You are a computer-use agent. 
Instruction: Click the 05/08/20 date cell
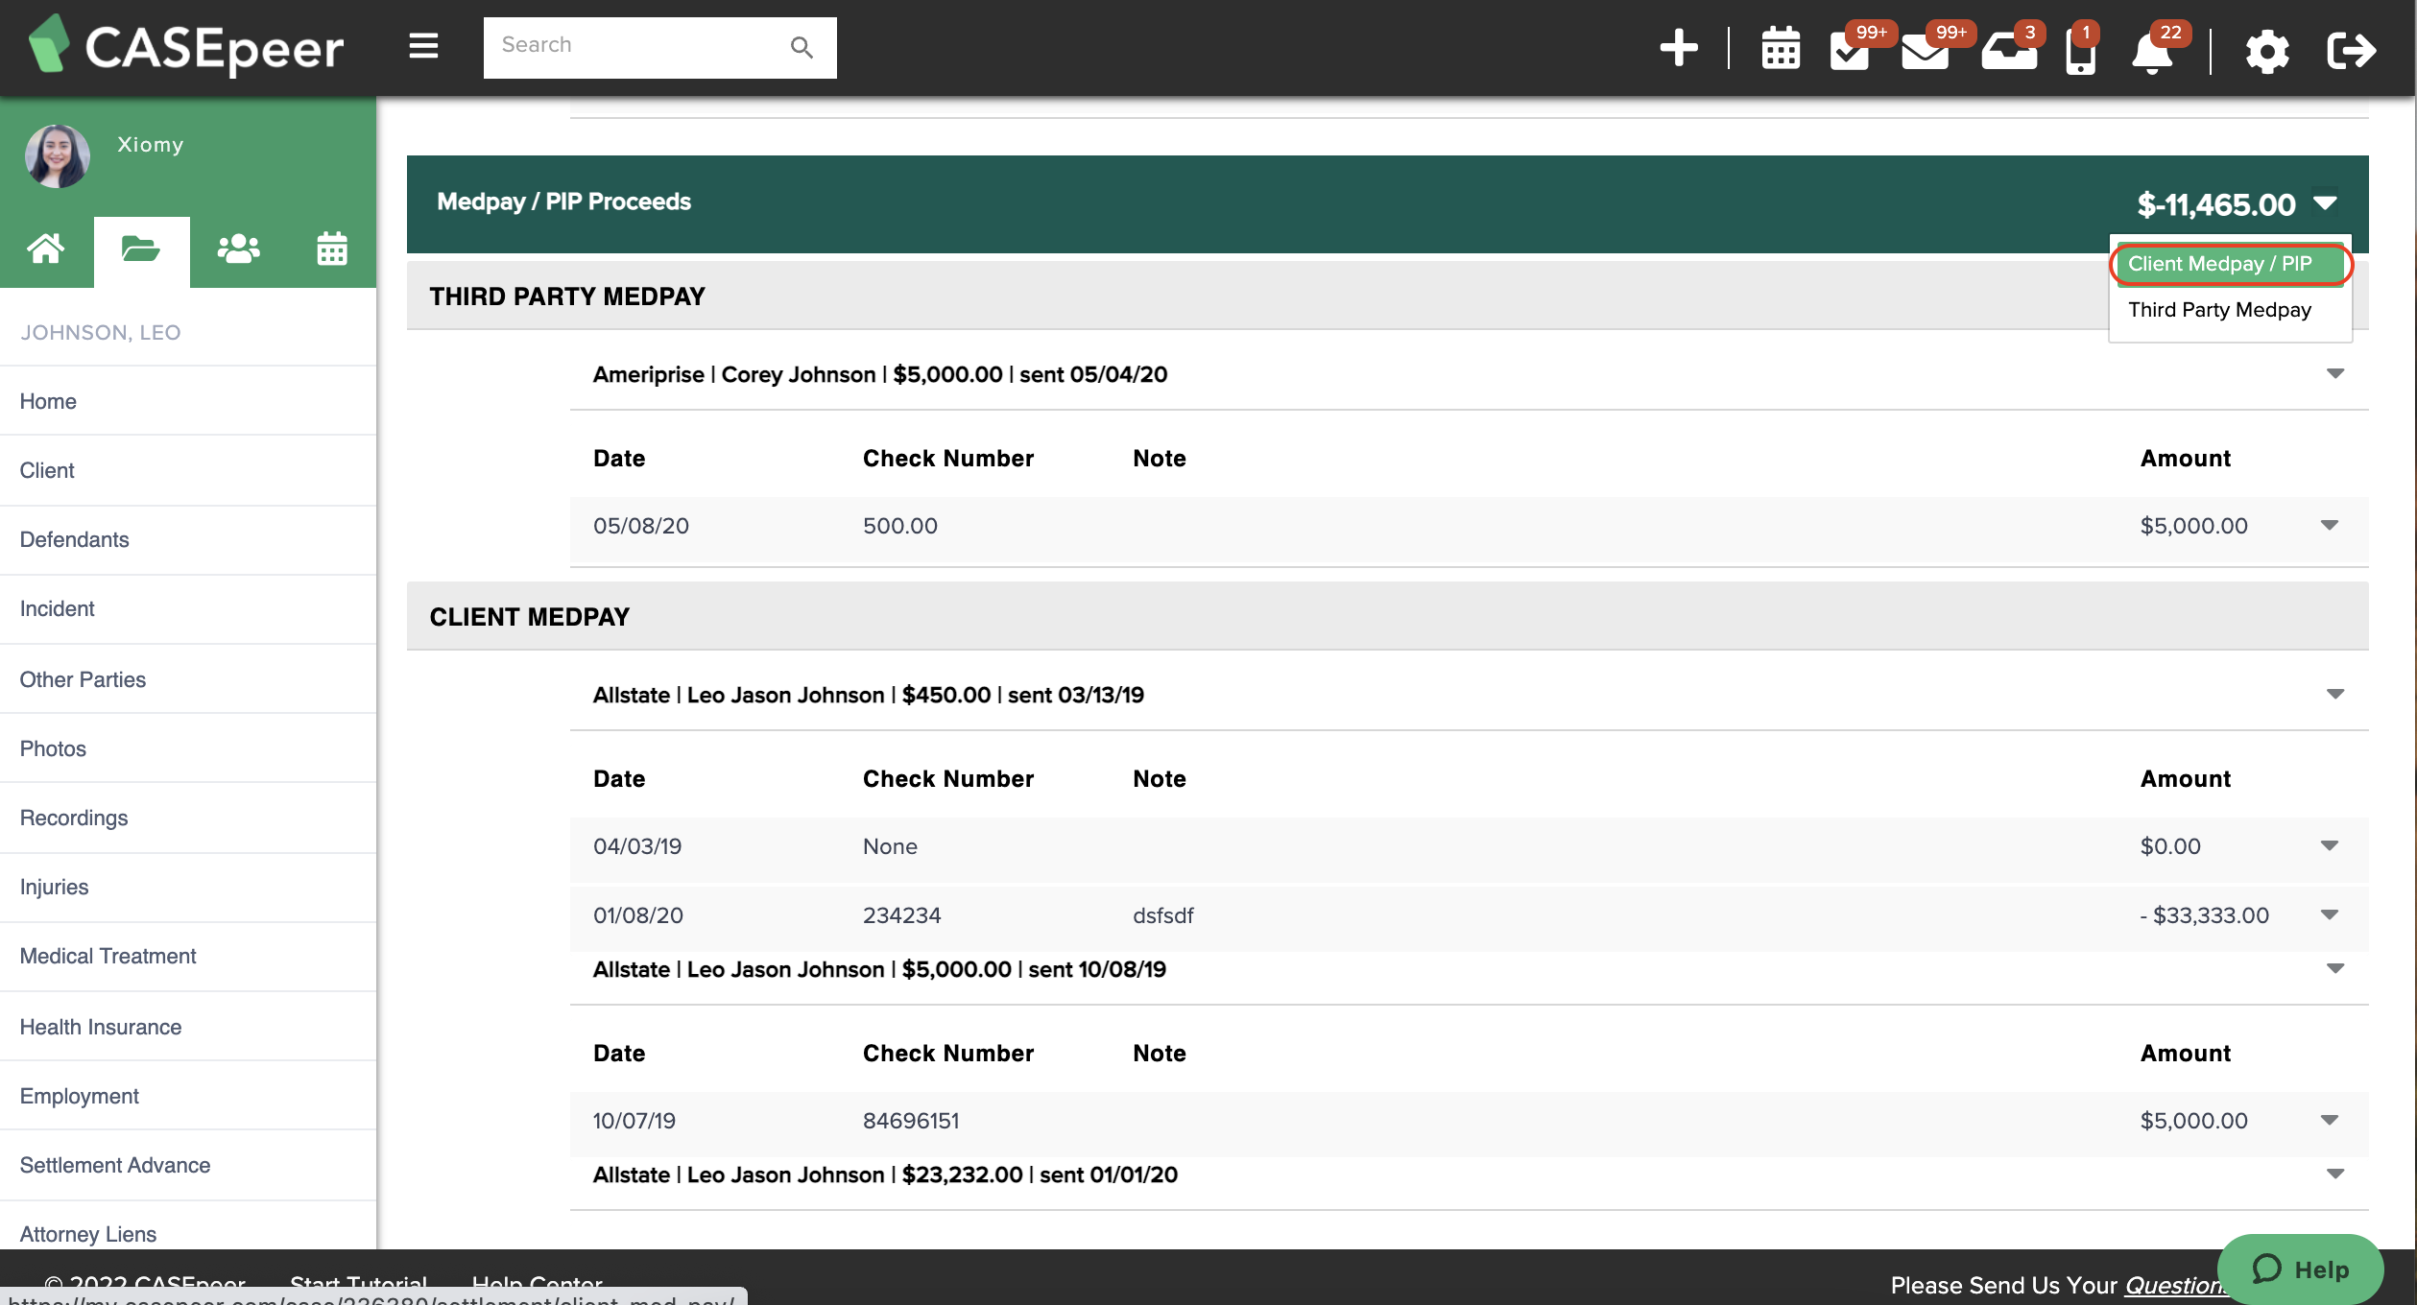pyautogui.click(x=641, y=525)
